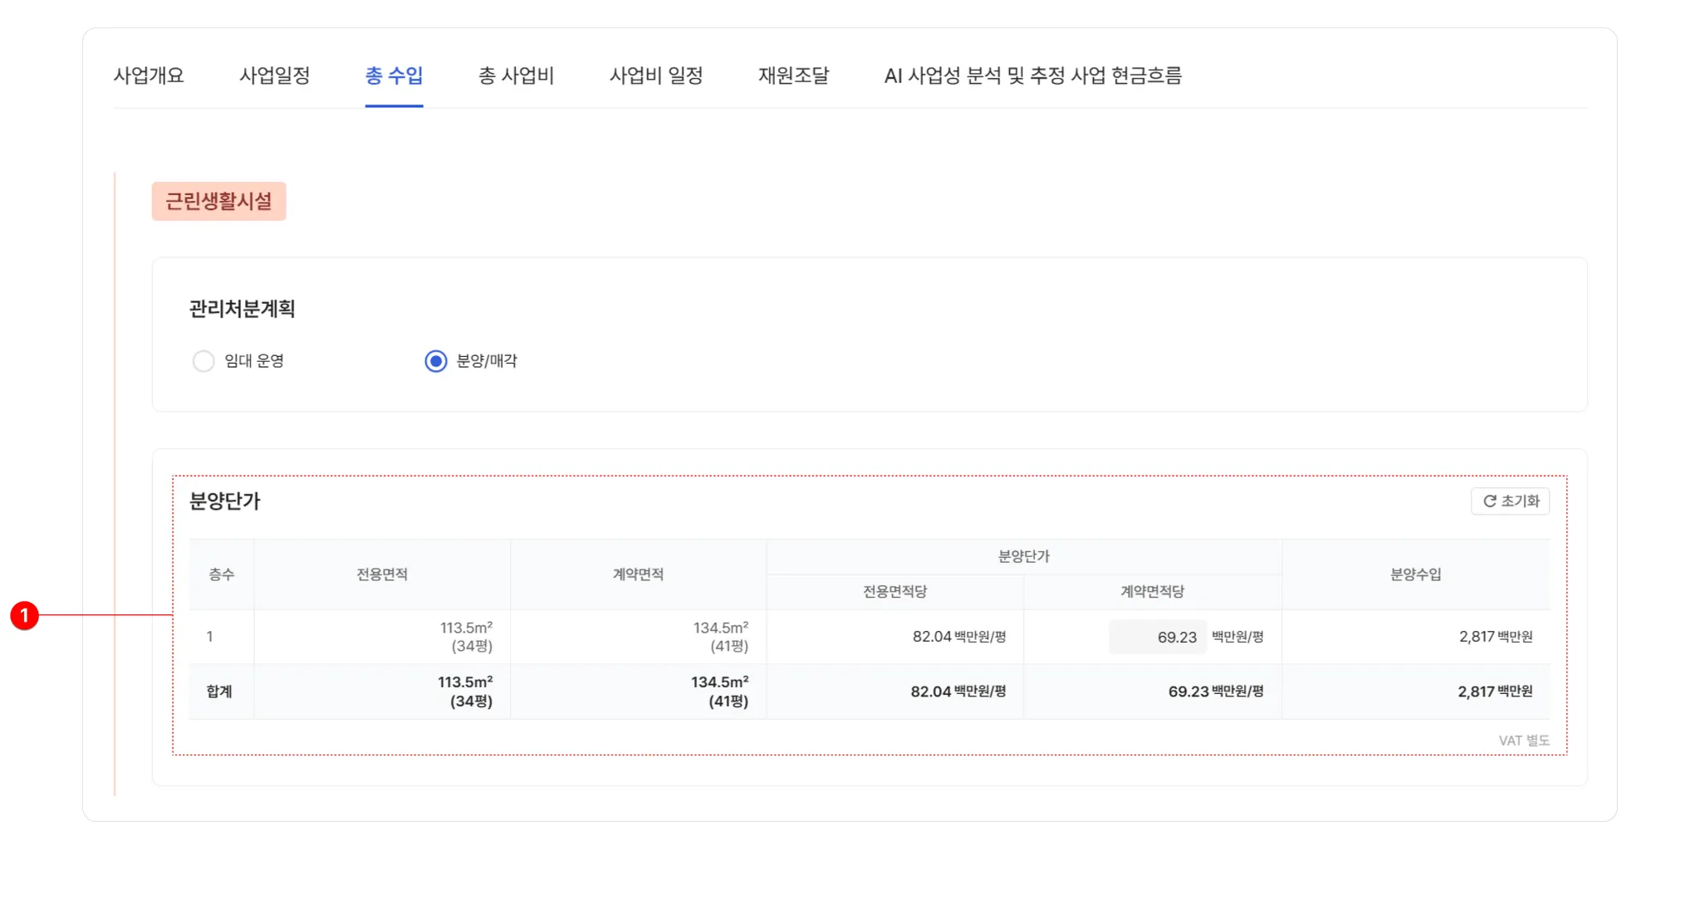Open the 총 수입 tab

tap(394, 76)
